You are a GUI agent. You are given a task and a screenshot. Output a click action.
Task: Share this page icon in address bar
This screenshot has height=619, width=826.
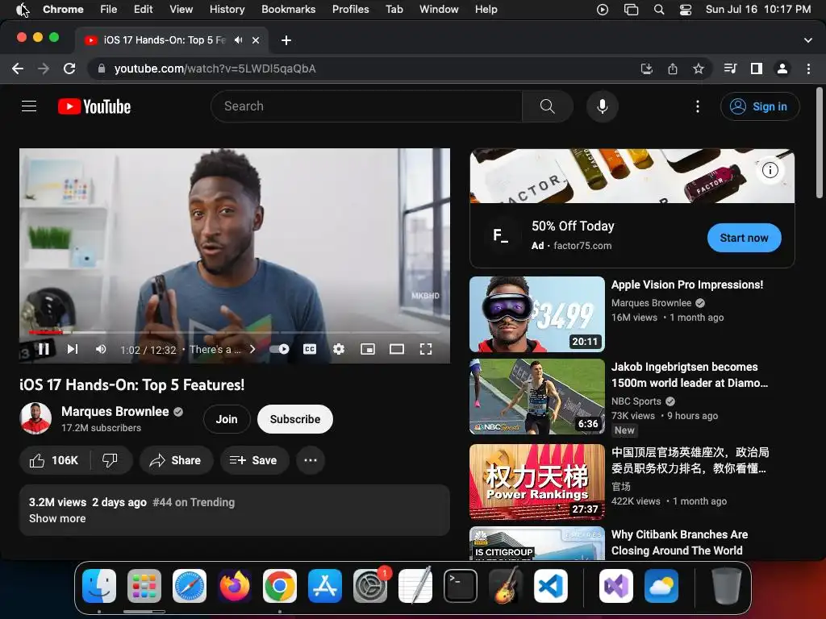[673, 69]
